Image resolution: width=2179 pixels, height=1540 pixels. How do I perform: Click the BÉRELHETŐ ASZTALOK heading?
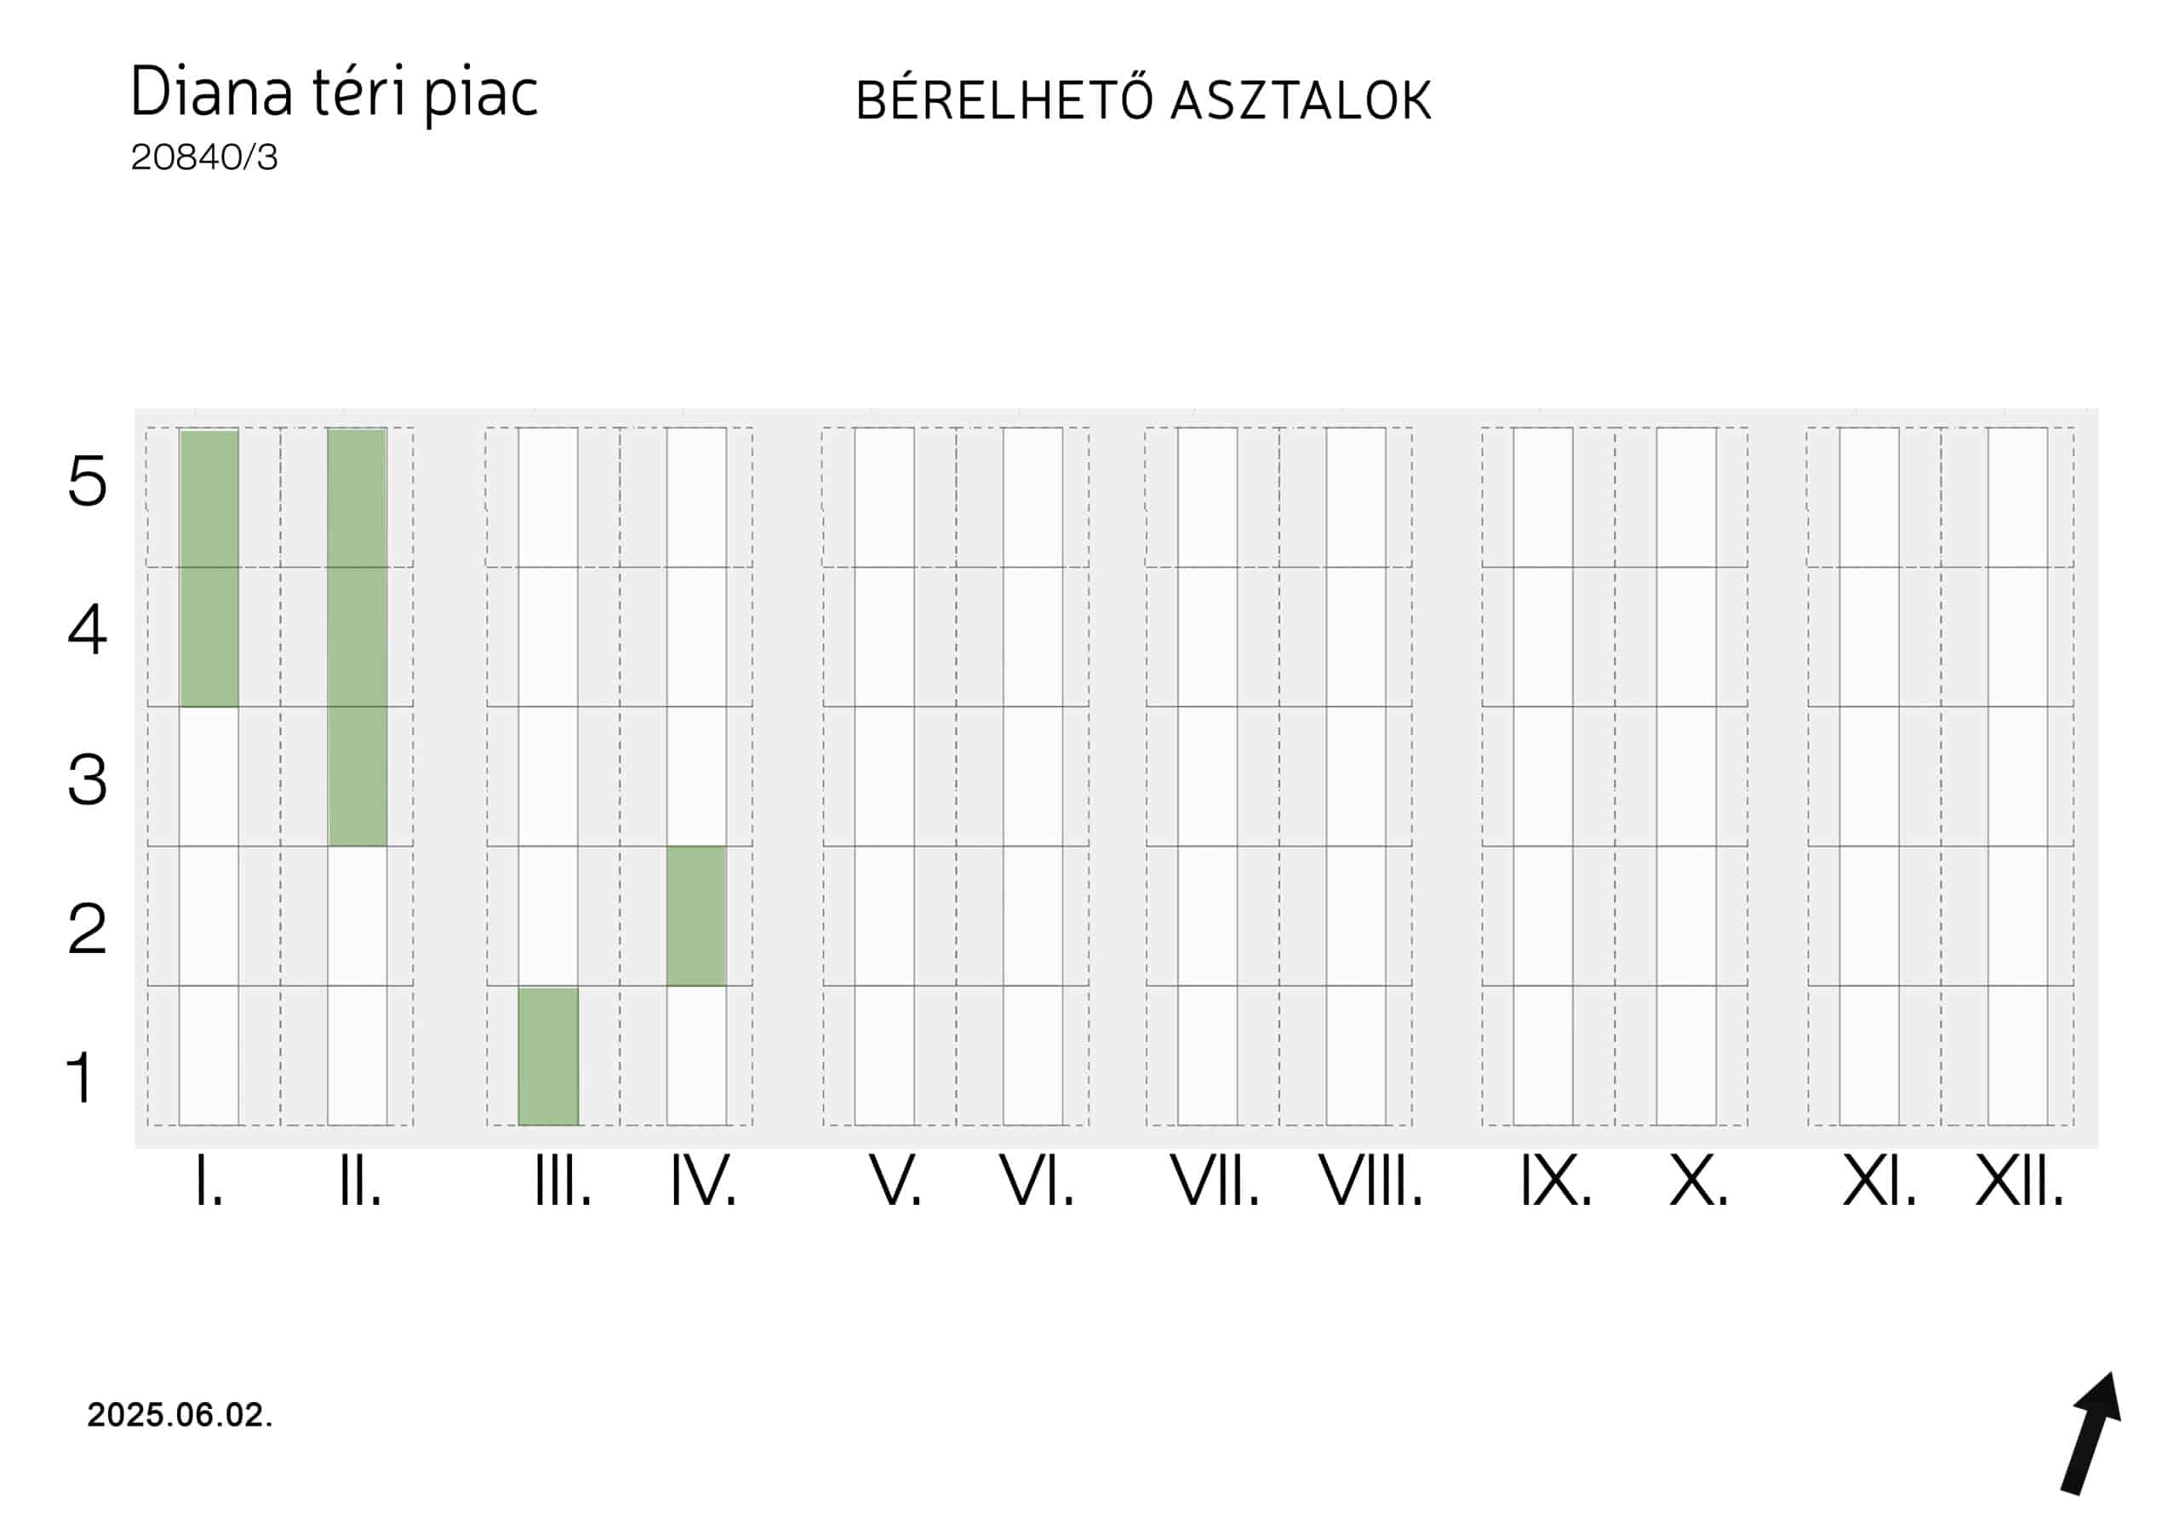coord(1144,100)
